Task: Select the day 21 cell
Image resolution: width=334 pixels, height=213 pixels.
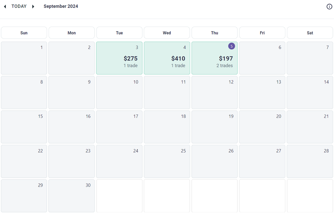Action: (x=310, y=127)
